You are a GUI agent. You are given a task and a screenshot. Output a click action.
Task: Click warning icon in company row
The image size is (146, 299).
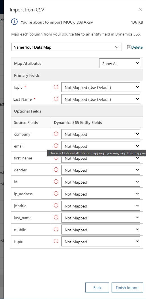click(56, 134)
